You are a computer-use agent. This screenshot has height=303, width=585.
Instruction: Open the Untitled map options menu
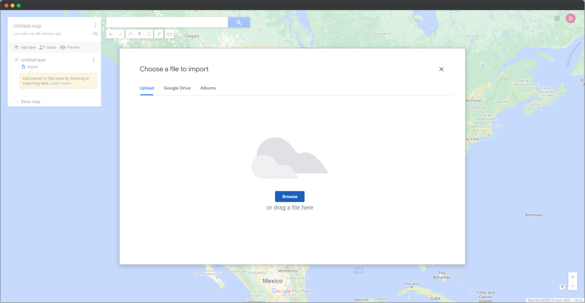point(95,25)
